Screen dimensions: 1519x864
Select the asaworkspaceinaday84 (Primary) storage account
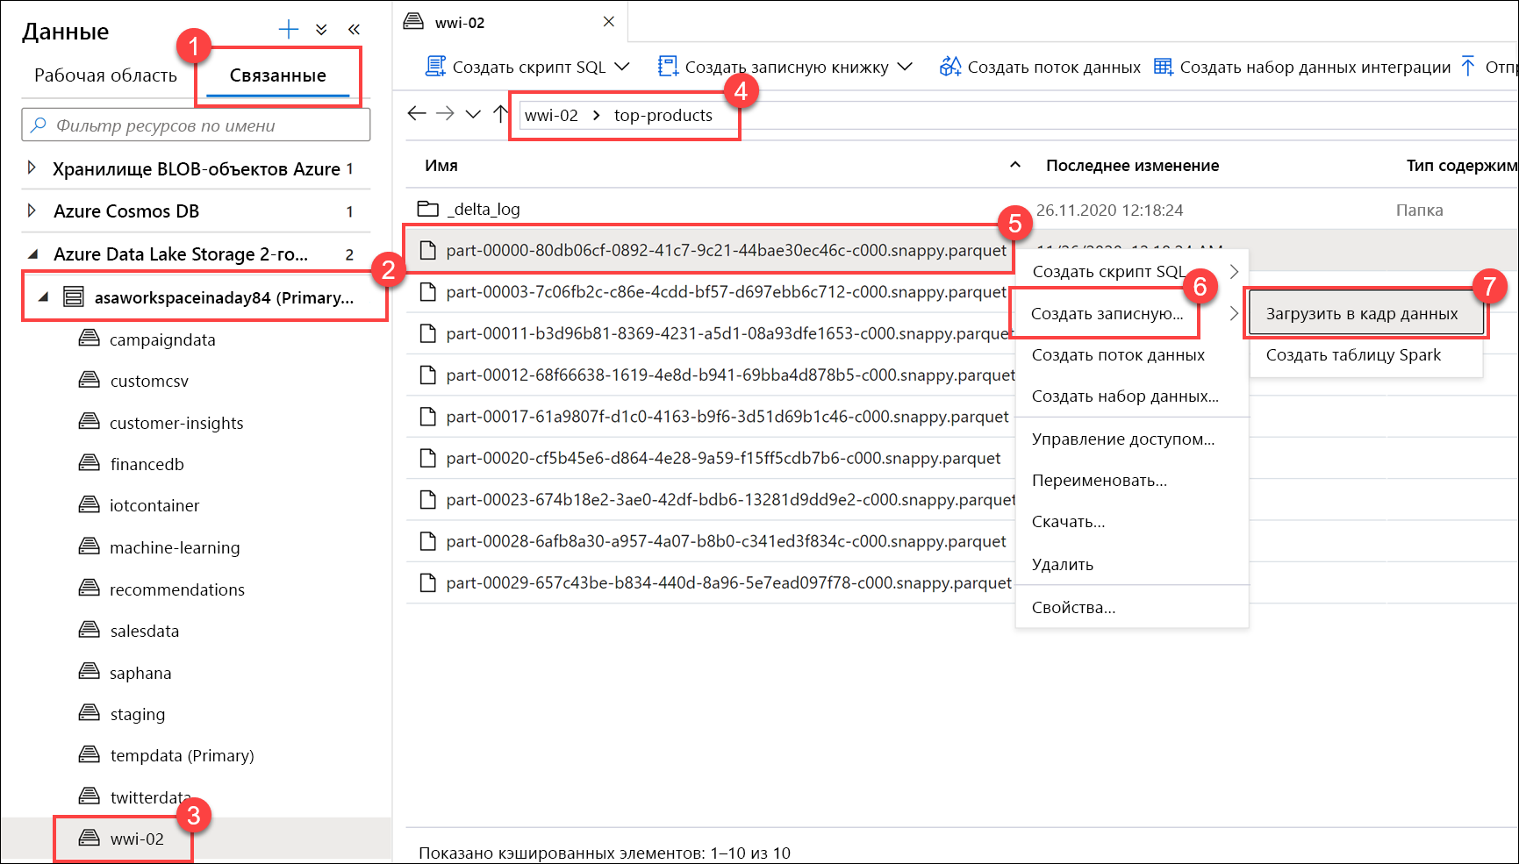click(224, 297)
